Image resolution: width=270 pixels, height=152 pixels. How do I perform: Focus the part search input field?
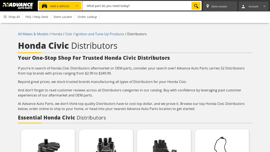(137, 6)
